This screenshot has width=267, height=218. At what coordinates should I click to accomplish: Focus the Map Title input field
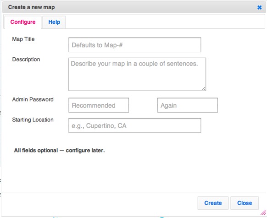(x=135, y=45)
